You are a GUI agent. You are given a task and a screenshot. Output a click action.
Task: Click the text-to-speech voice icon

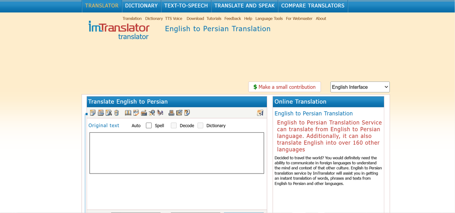pos(160,113)
